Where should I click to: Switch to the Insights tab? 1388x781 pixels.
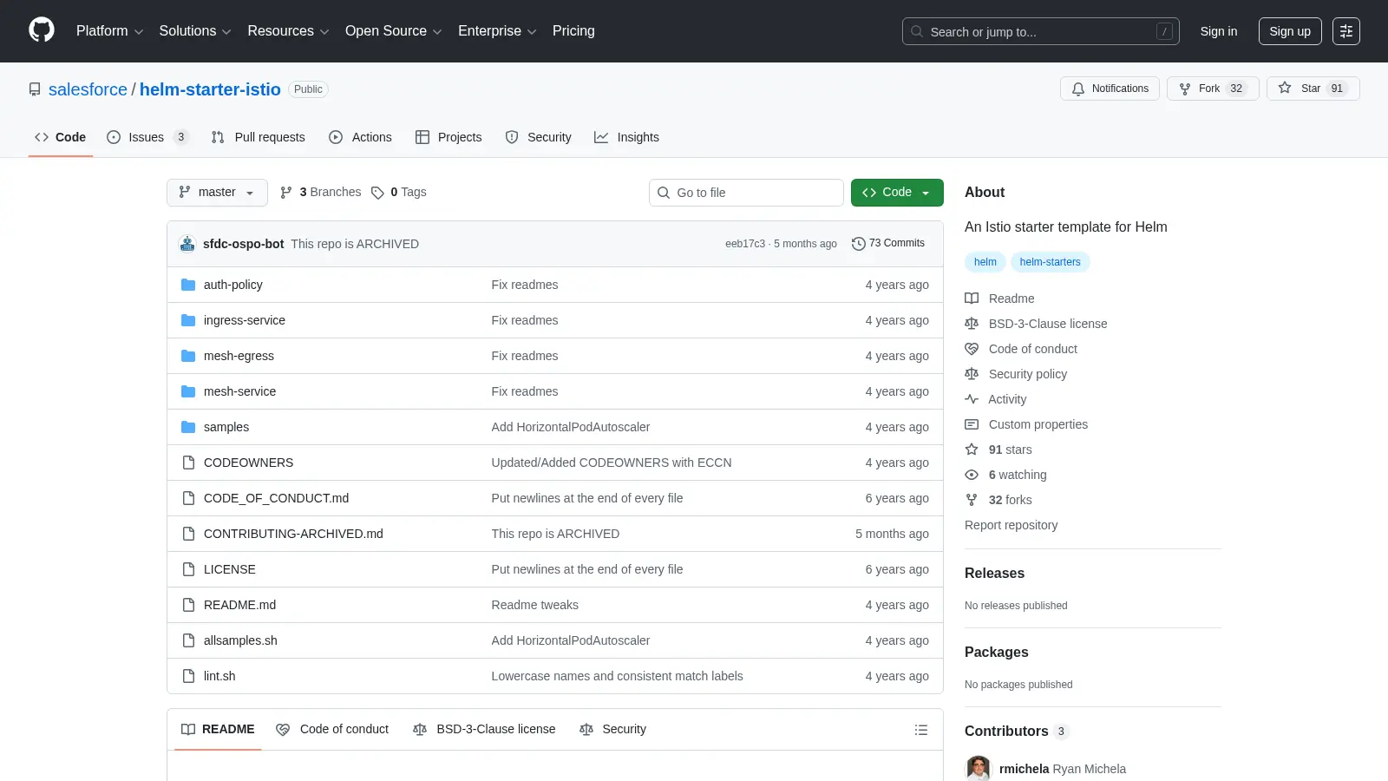coord(626,137)
